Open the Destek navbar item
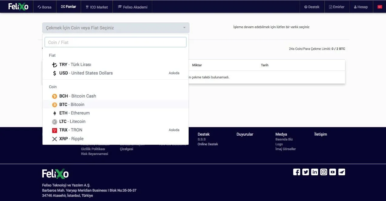This screenshot has width=386, height=201. pyautogui.click(x=312, y=7)
